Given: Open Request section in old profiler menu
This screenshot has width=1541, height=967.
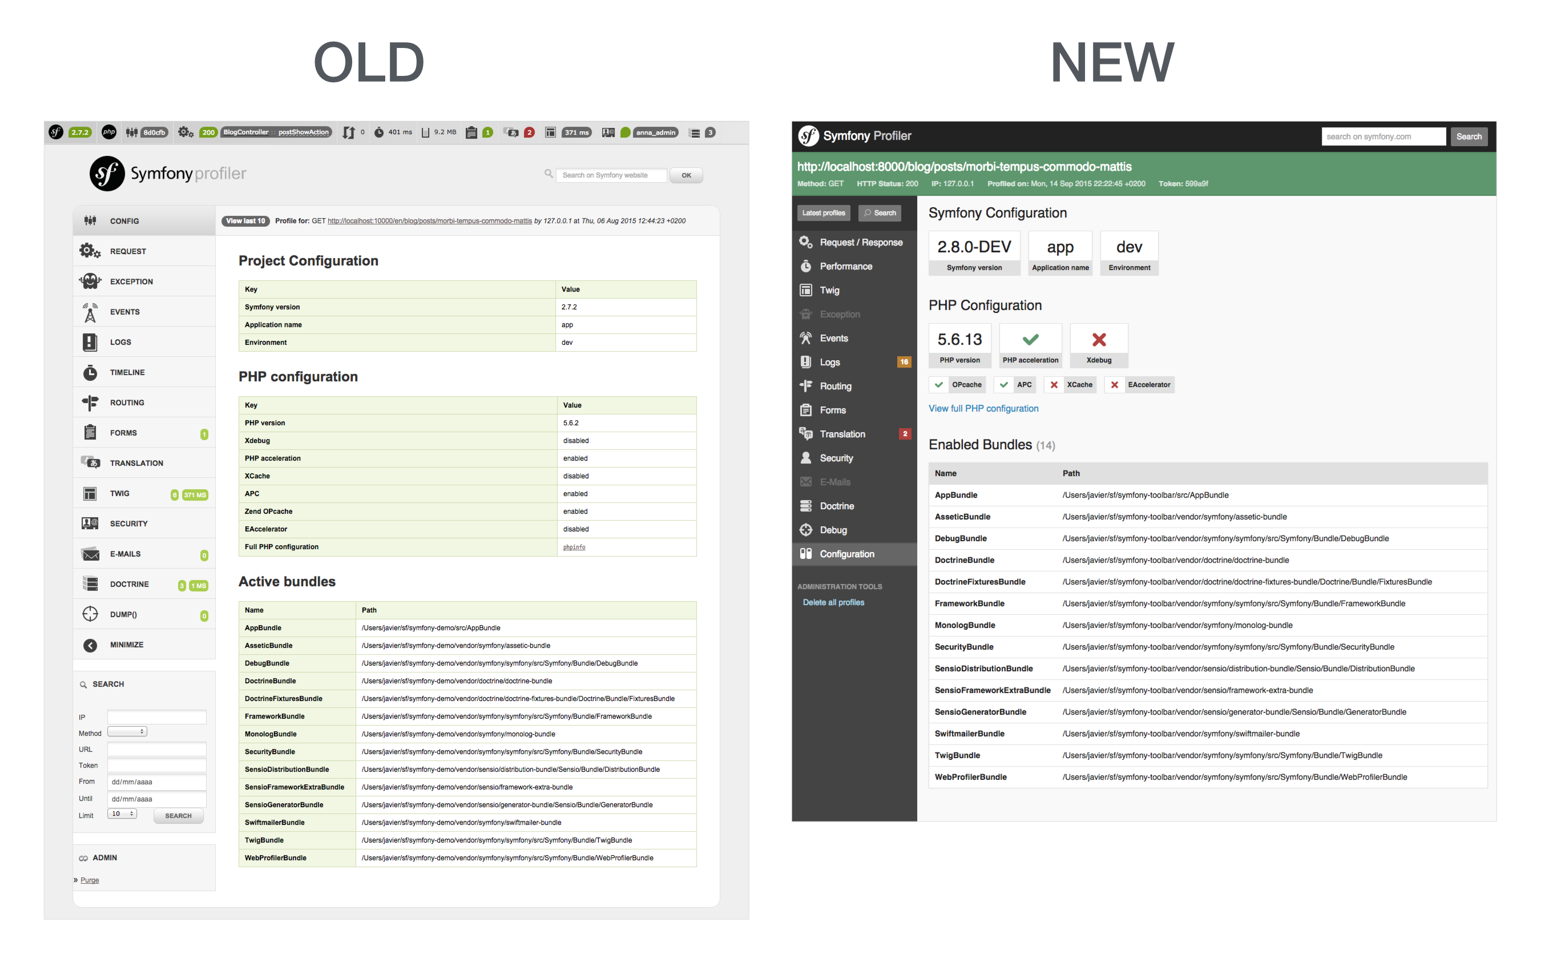Looking at the screenshot, I should pyautogui.click(x=144, y=251).
